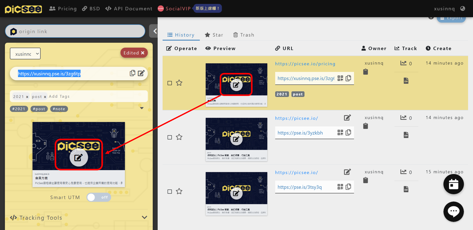Viewport: 473px width, 230px height.
Task: Open the BSD menu item
Action: pos(91,9)
